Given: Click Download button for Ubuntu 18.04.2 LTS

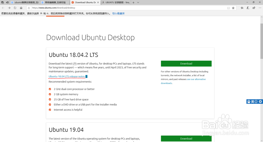Looking at the screenshot, I should point(186,64).
